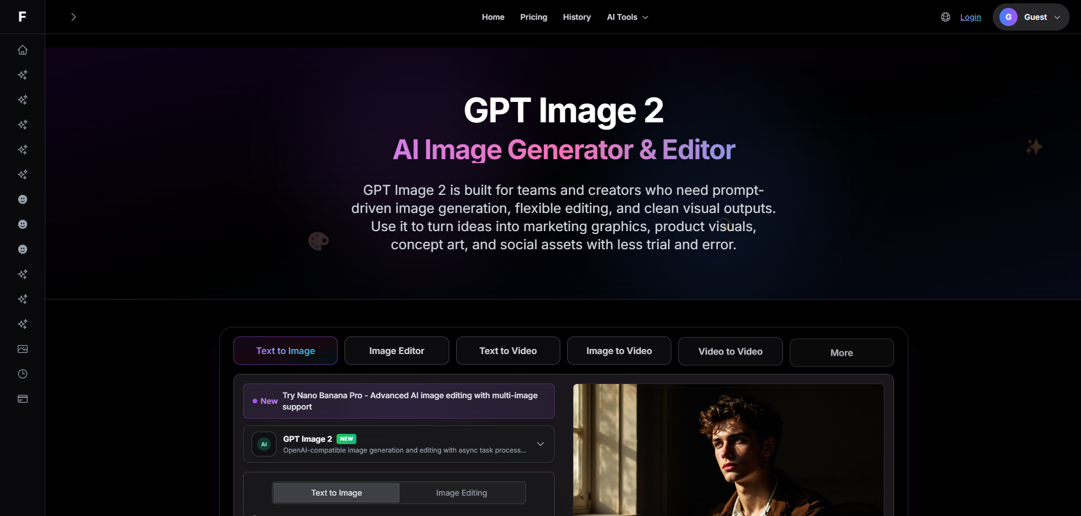Viewport: 1081px width, 516px height.
Task: Expand the sidebar with the arrow chevron
Action: 73,17
